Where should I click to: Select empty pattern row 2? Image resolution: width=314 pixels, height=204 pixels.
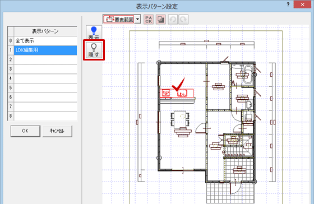(45, 59)
